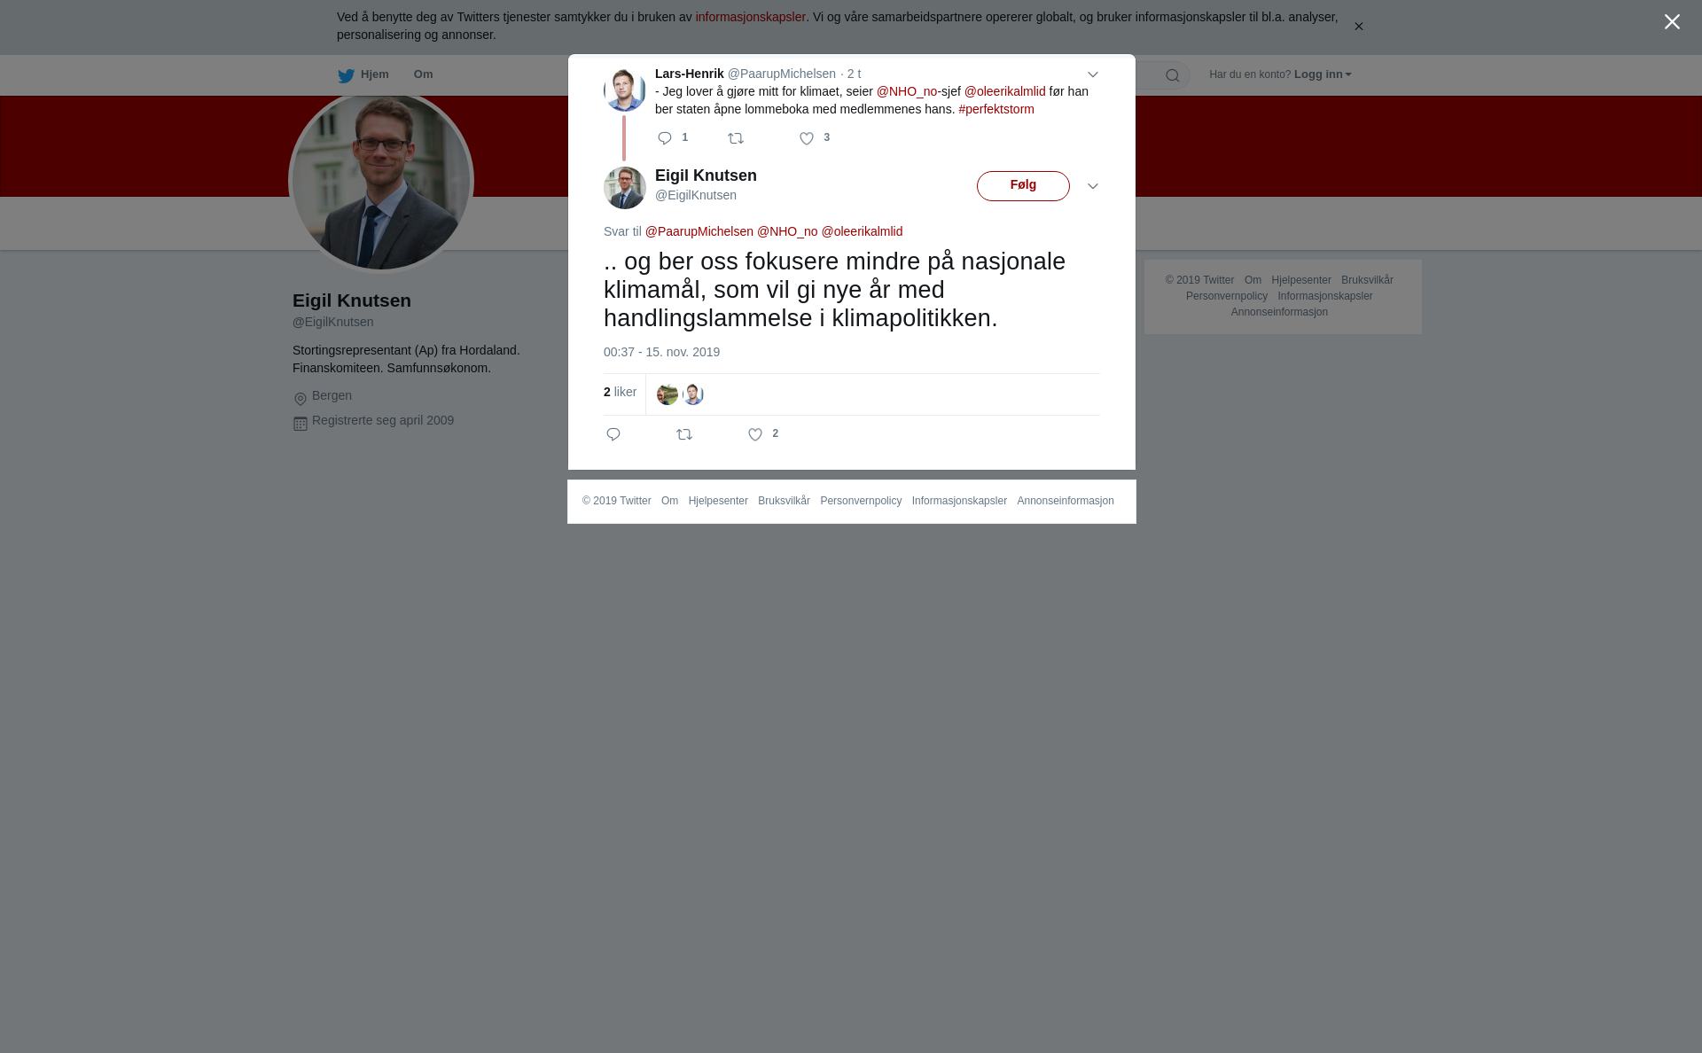
Task: Reply to Eigil Knutsen's tweet
Action: [613, 434]
